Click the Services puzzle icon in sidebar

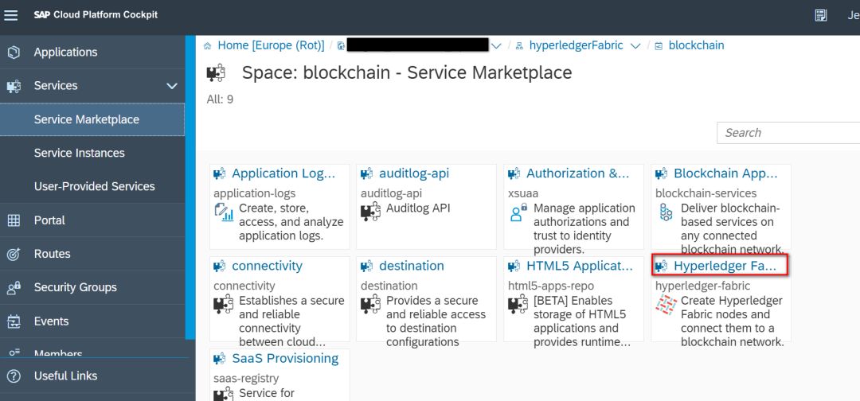point(14,86)
